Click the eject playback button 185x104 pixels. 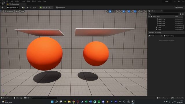tap(49, 8)
